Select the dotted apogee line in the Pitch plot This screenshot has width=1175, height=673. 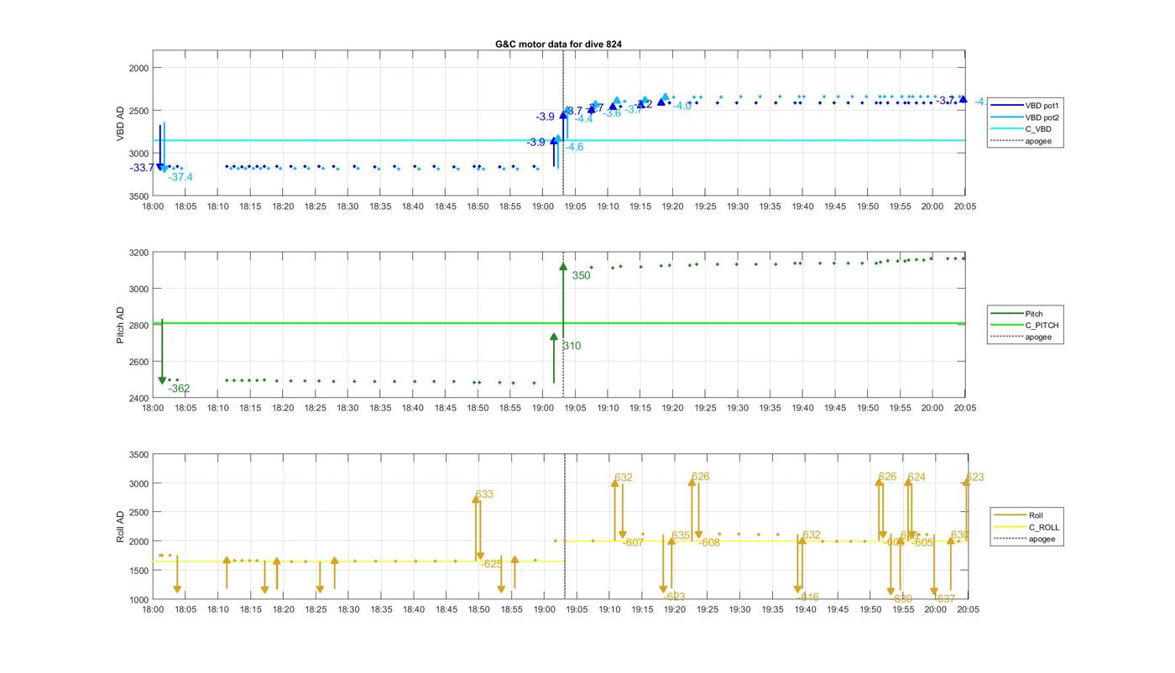click(x=563, y=326)
